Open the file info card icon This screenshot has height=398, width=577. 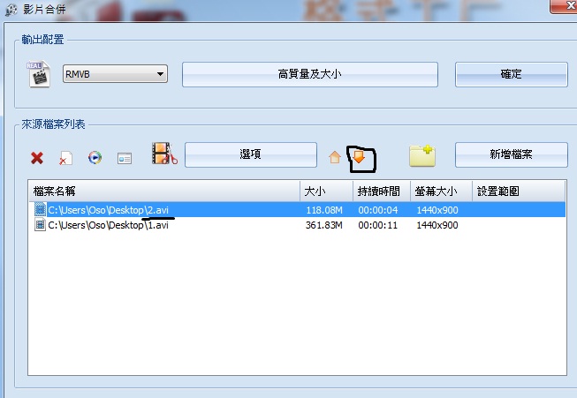125,158
